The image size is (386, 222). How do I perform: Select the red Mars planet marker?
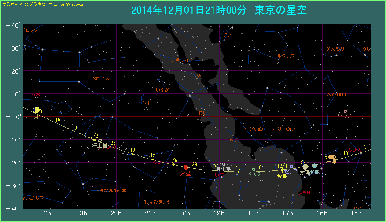[x=186, y=167]
